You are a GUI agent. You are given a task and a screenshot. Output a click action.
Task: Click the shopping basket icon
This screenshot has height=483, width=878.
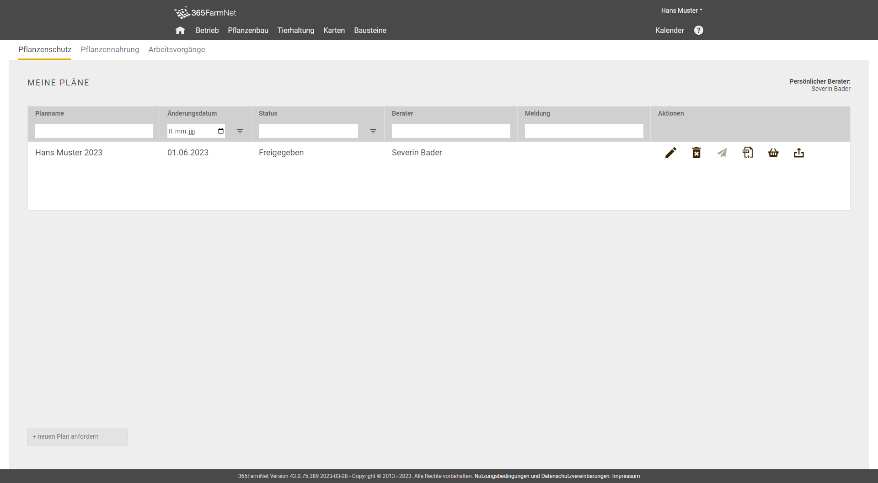[773, 153]
